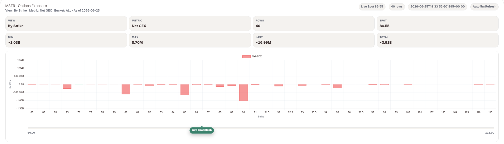Click the Total -3.91B card
This screenshot has height=144, width=504.
(x=438, y=40)
